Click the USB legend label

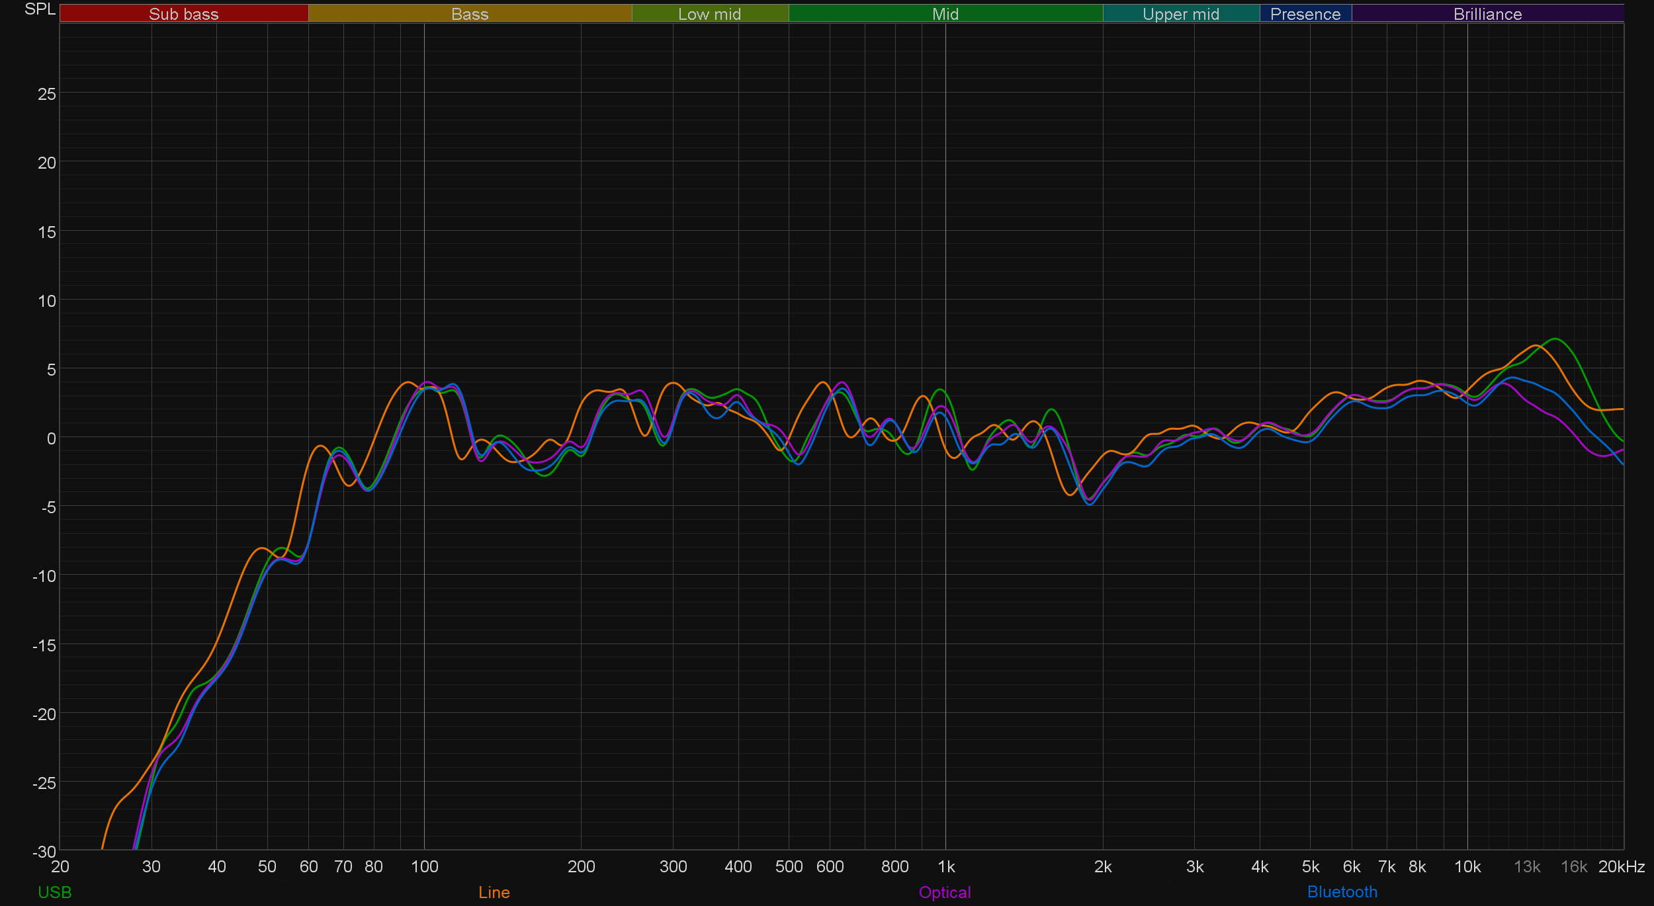54,892
